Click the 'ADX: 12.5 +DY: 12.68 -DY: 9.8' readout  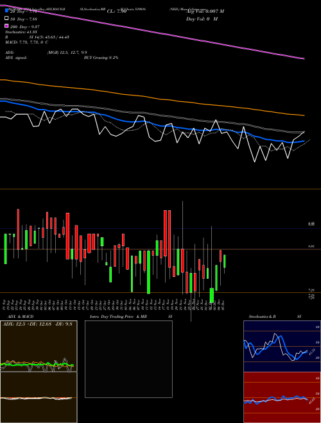click(37, 324)
